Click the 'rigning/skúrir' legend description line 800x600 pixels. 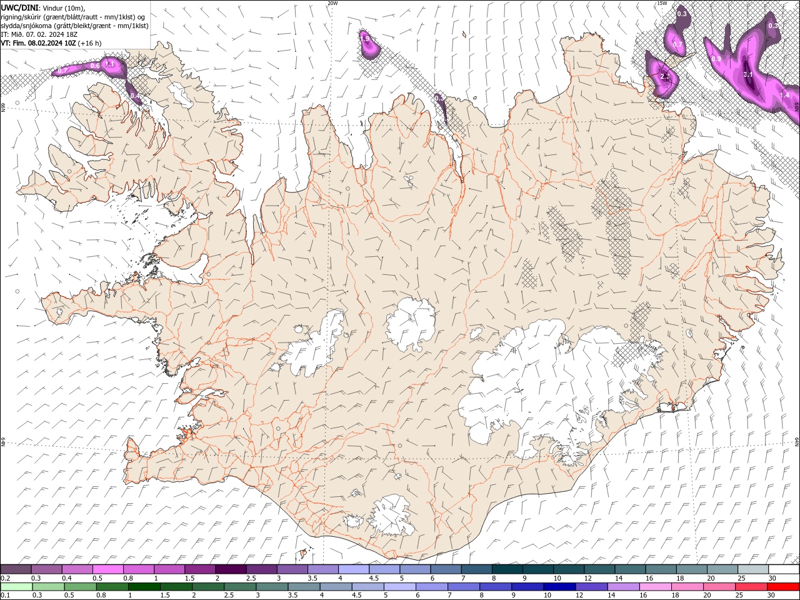72,16
